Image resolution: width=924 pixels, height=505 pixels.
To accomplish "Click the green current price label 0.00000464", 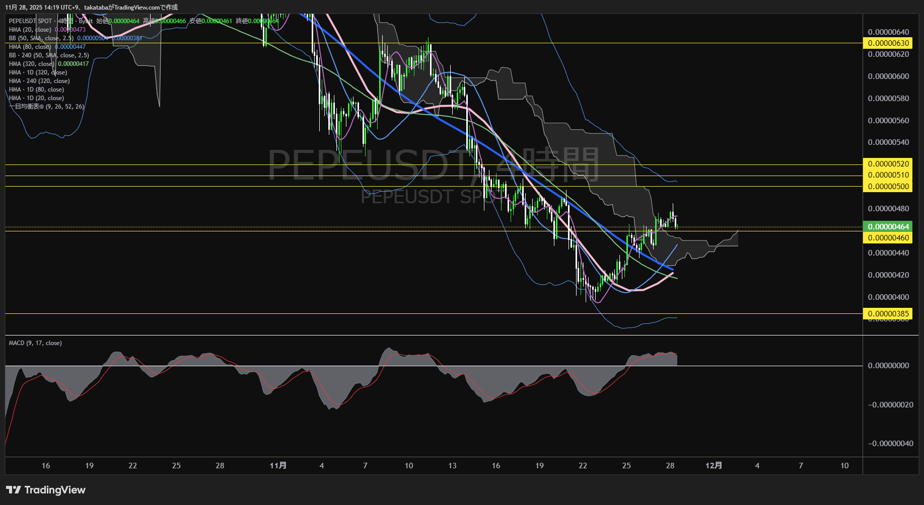I will pos(888,227).
